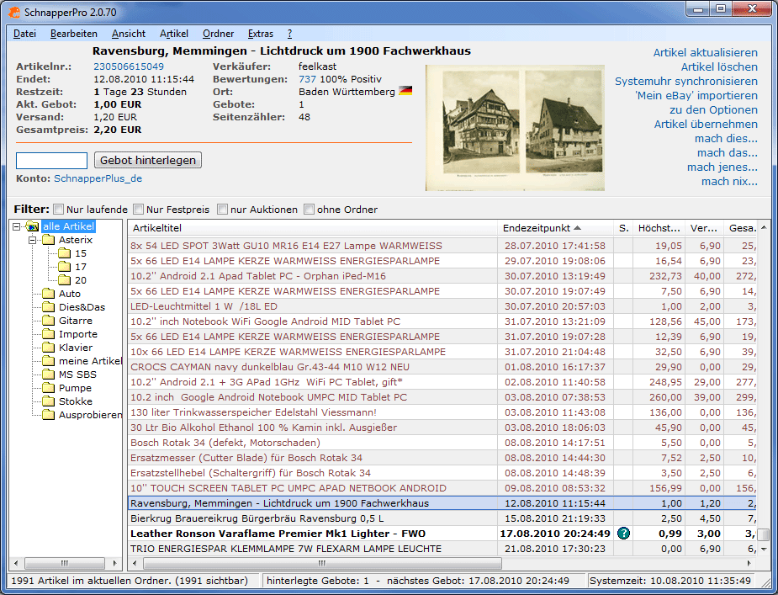Click the bid amount input field

point(51,160)
